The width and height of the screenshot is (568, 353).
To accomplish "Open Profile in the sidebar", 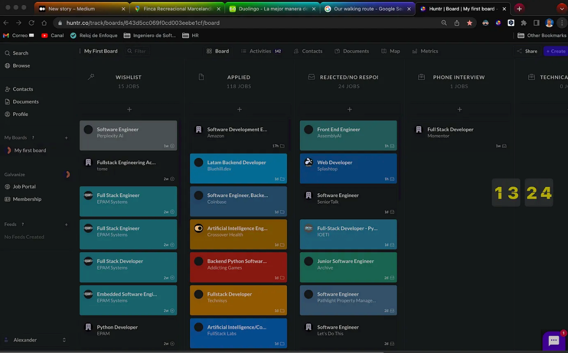I will [x=16, y=114].
